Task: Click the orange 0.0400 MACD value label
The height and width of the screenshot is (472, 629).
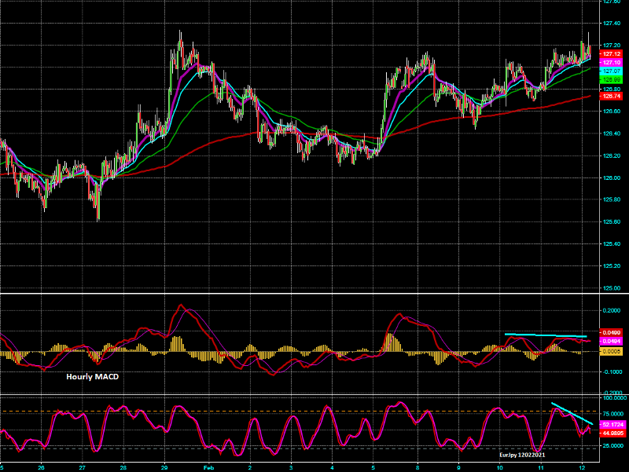Action: coord(611,333)
